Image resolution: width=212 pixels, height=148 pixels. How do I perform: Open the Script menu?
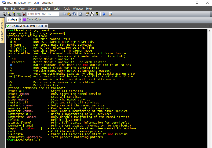(57, 9)
